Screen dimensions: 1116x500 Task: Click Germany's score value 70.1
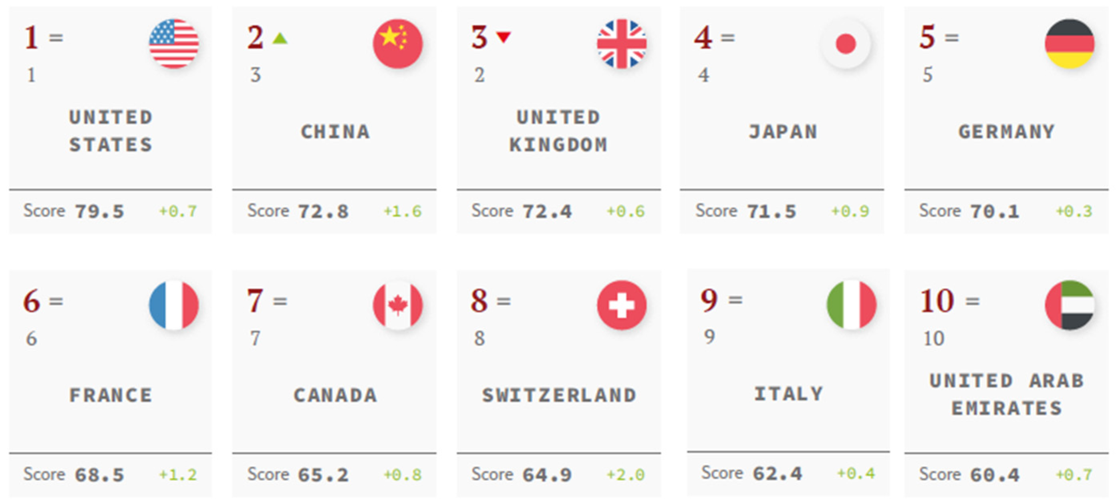(994, 212)
